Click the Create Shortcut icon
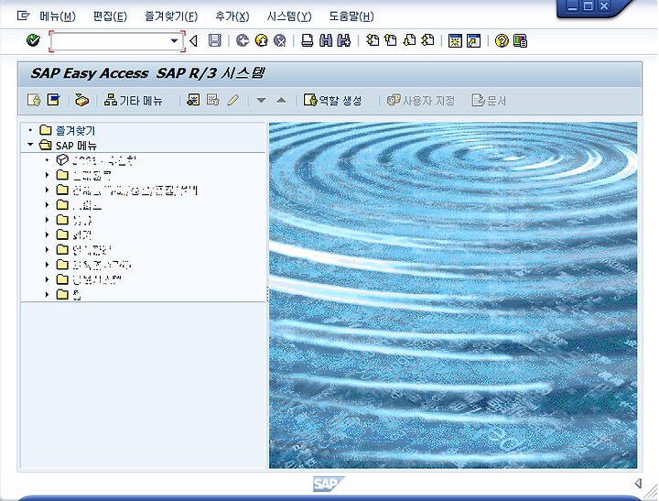The width and height of the screenshot is (659, 501). (x=474, y=41)
